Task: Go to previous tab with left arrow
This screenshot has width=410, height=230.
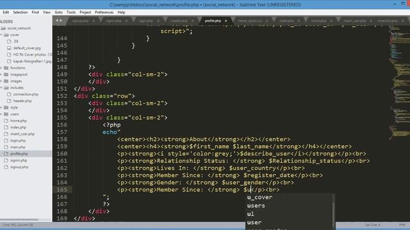Action: [57, 20]
